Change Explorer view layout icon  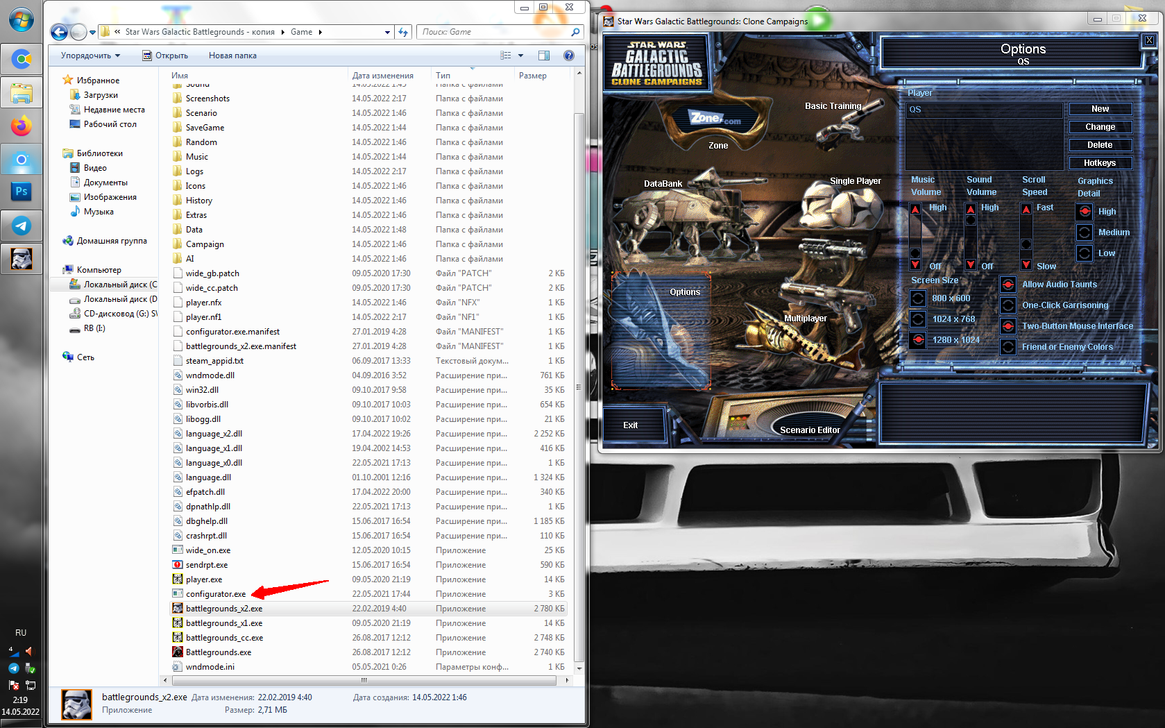tap(506, 56)
